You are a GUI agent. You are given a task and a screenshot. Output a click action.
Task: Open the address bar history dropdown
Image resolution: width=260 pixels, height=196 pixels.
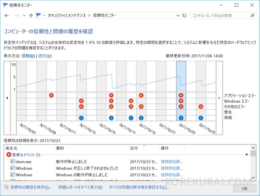(178, 15)
